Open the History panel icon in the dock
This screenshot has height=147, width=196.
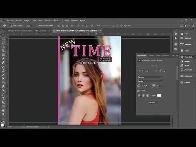point(176,34)
